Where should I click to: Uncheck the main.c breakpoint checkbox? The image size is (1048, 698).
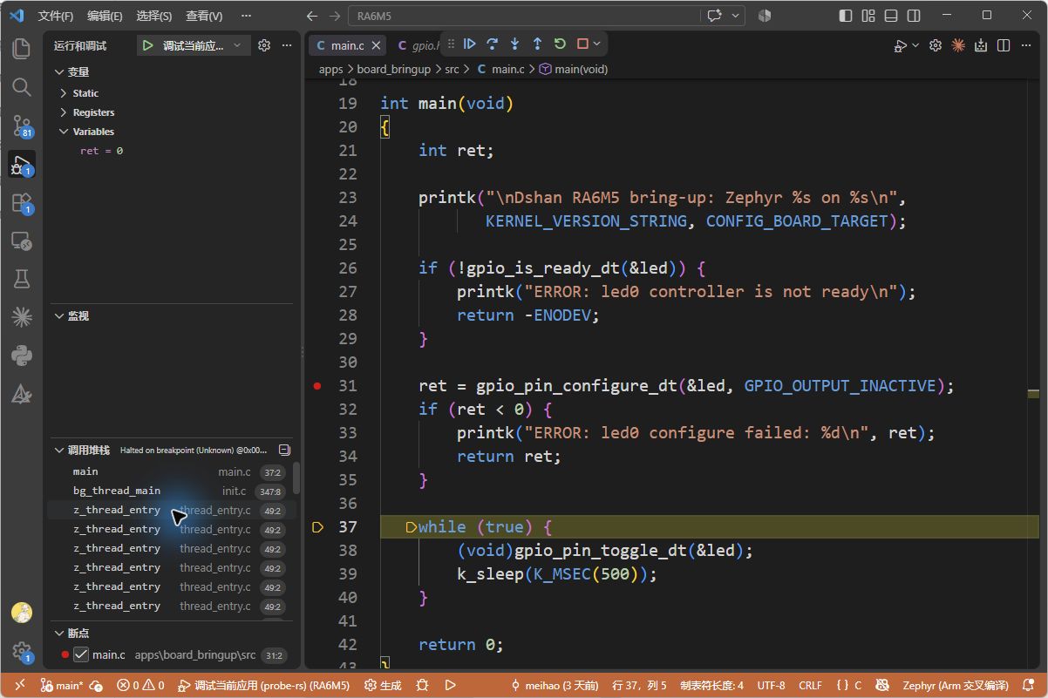(81, 654)
